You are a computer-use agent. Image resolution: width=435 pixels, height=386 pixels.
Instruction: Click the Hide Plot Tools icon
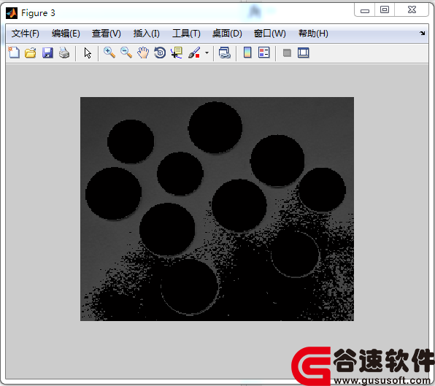pyautogui.click(x=287, y=53)
